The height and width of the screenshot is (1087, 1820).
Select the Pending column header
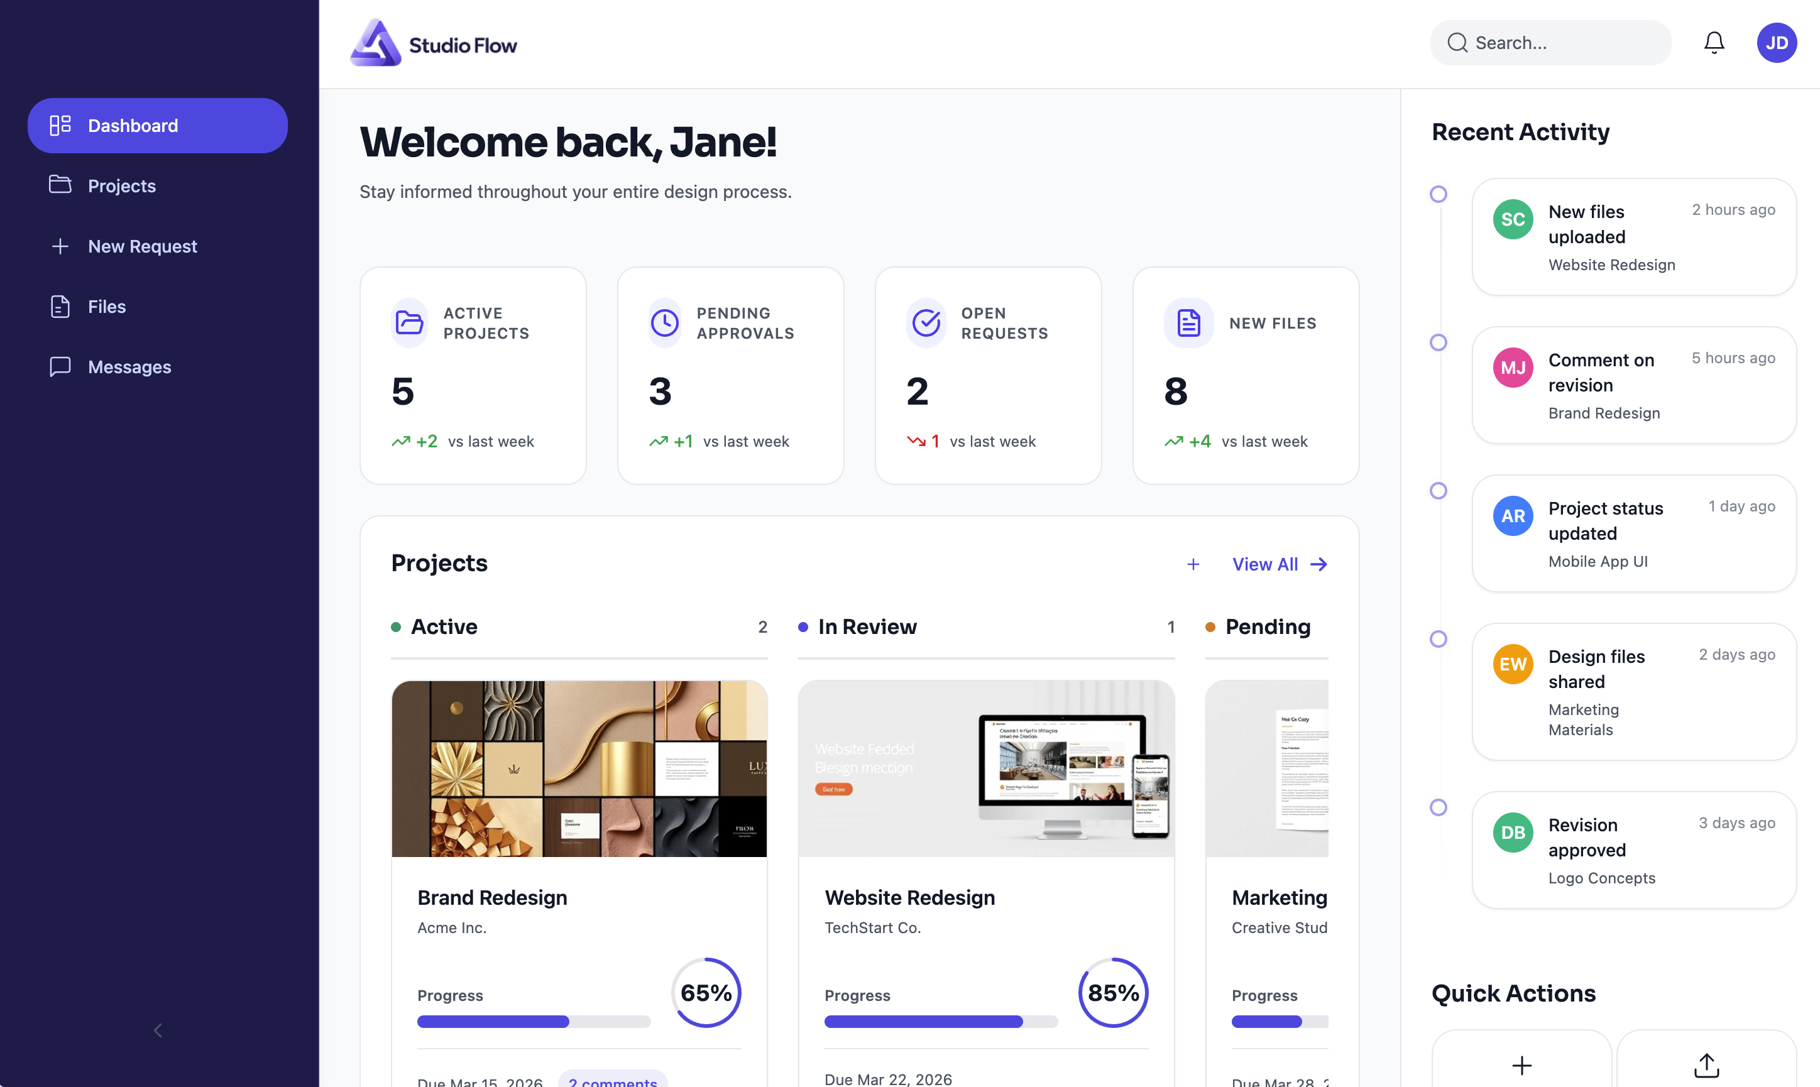(x=1266, y=626)
